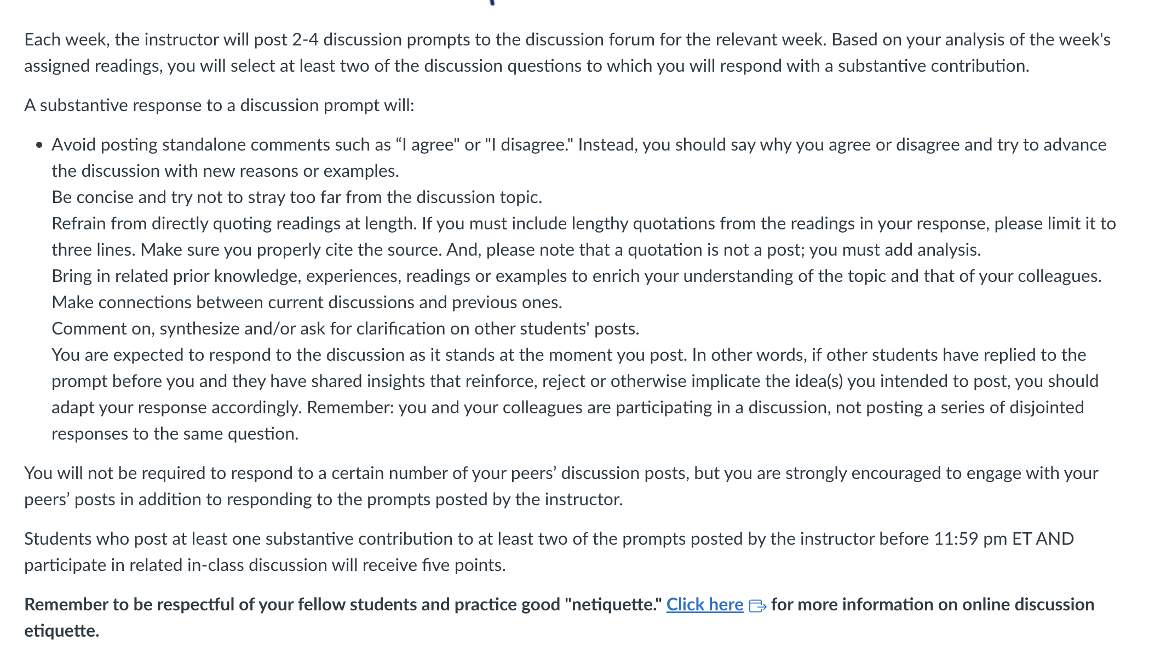Click the external link icon after "Click here"

click(x=757, y=606)
